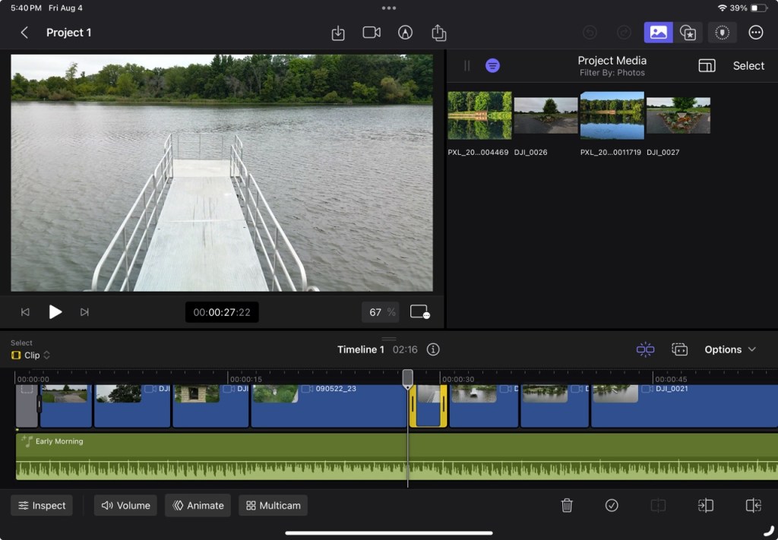This screenshot has height=540, width=778.
Task: Go back with the chevron arrow
Action: point(24,33)
